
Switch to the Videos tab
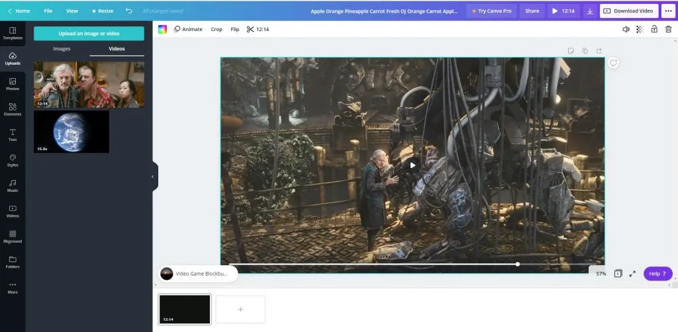tap(117, 49)
